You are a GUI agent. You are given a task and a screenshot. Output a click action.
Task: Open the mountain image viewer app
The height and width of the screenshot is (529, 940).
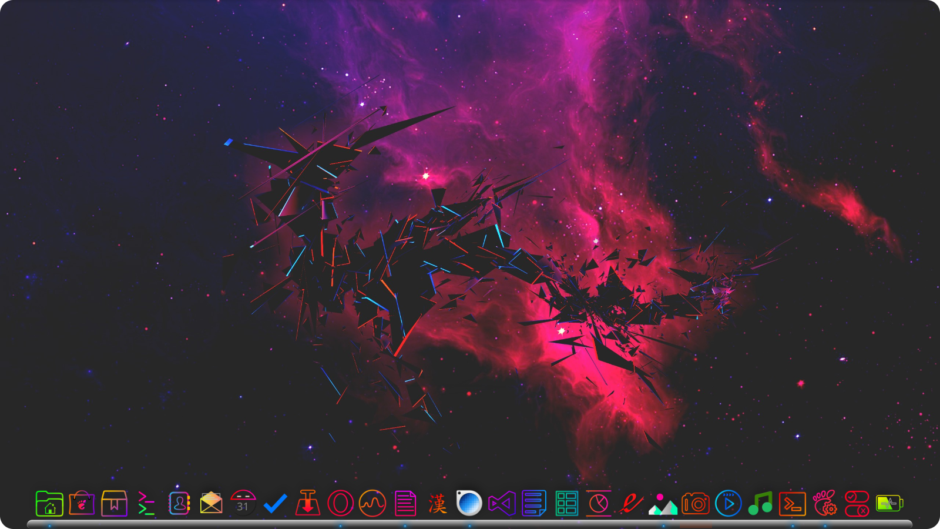pos(663,504)
